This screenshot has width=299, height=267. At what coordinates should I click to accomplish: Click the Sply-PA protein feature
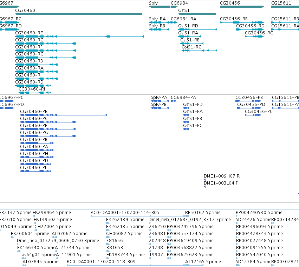coord(160,101)
